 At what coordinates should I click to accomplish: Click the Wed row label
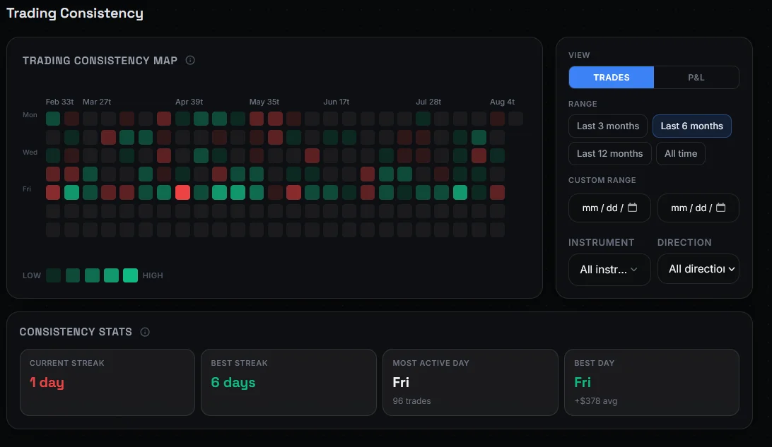tap(30, 152)
